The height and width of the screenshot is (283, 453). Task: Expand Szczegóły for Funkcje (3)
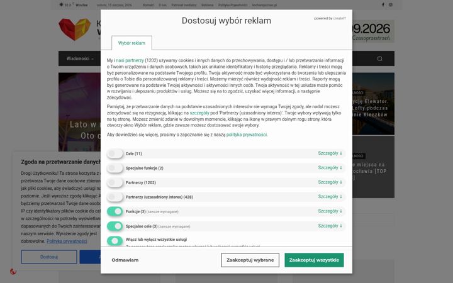click(330, 211)
